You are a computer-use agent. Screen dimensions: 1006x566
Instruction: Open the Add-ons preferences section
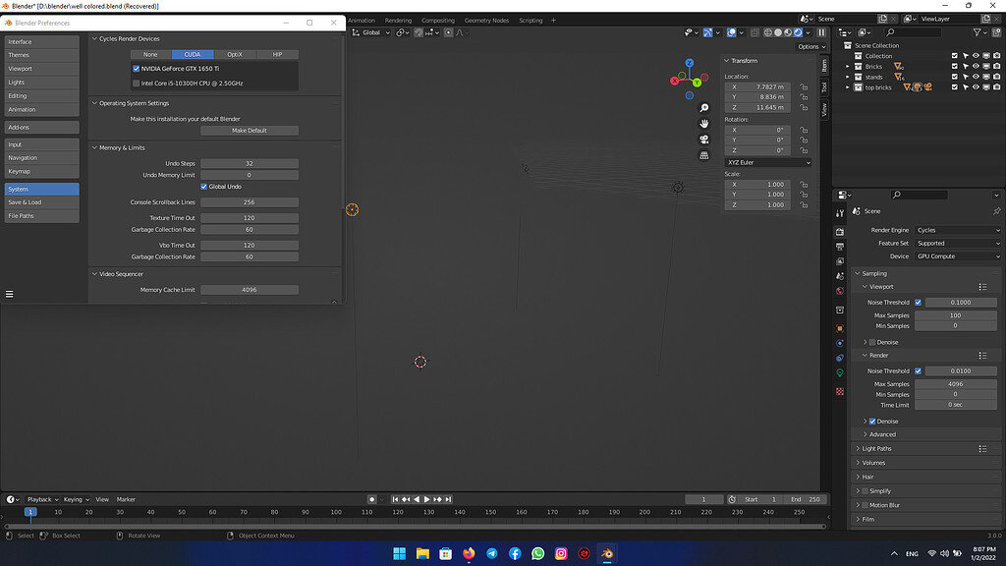coord(41,127)
